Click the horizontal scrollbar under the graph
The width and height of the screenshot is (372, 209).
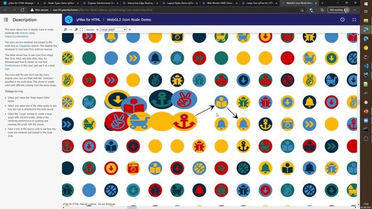pos(210,207)
